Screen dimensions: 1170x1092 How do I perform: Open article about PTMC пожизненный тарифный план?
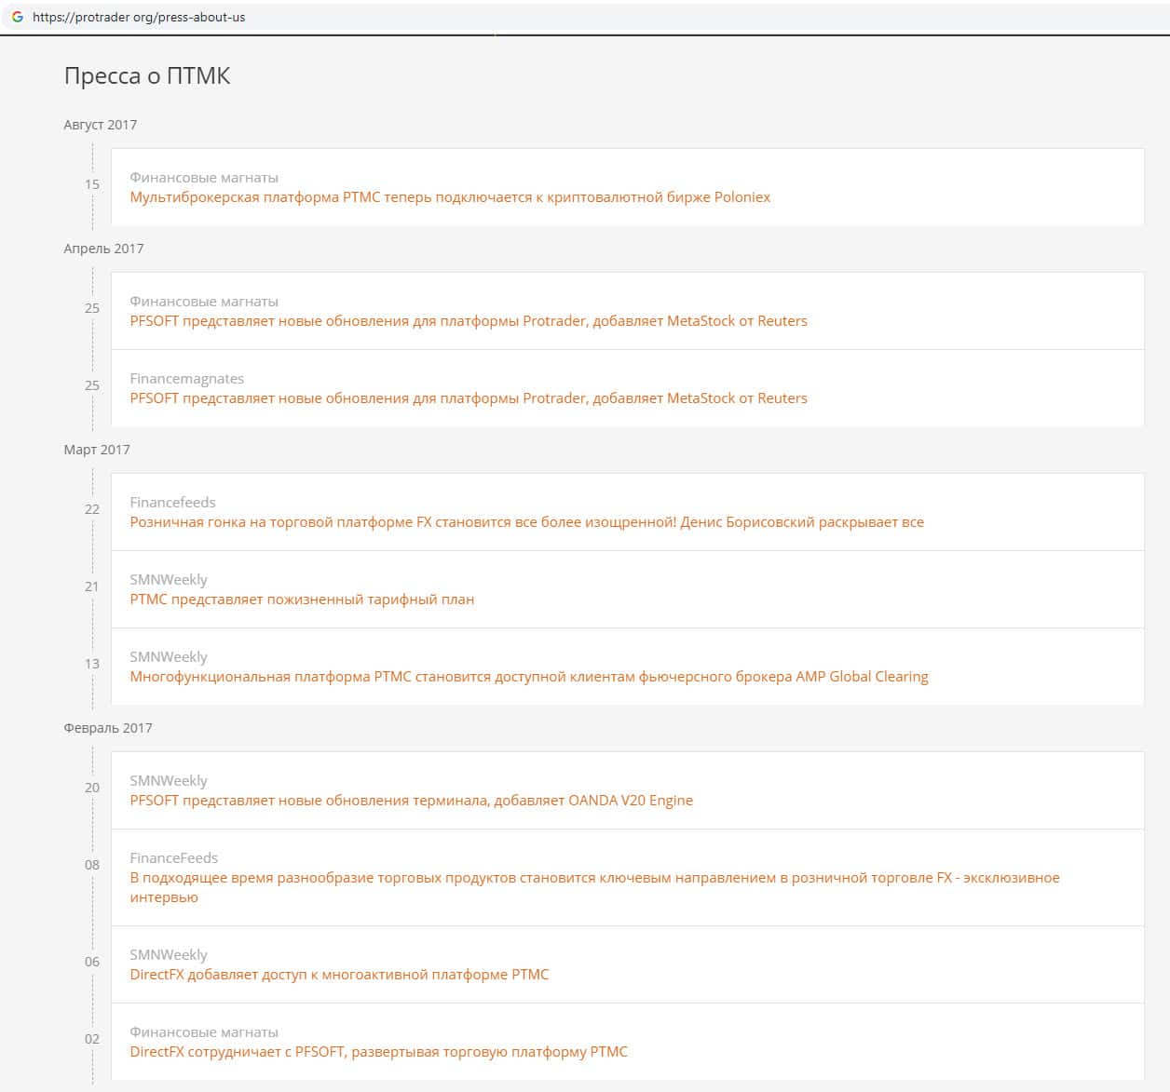coord(302,600)
